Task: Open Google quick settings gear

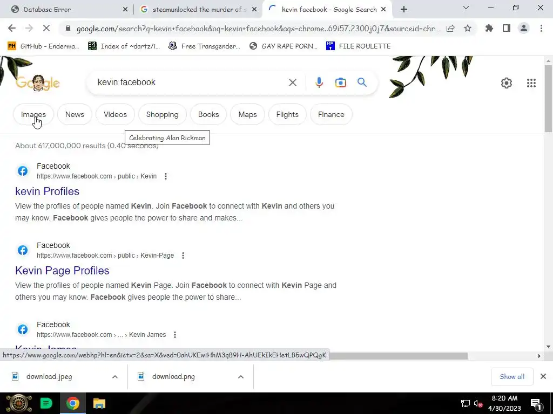Action: coord(507,83)
